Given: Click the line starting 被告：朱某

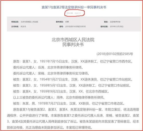Looking at the screenshot, I should tap(69, 104).
